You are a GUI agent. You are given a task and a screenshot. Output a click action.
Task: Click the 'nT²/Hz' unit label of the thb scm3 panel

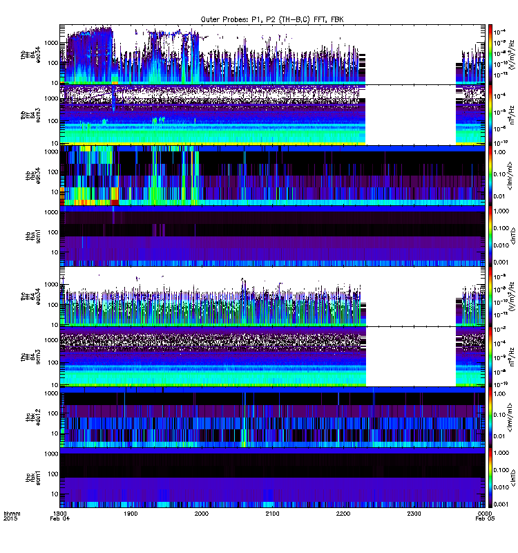512,115
